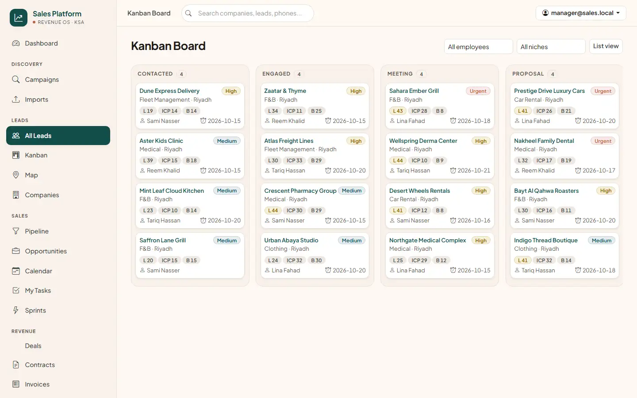Click the Imports upload icon
The image size is (637, 398).
(x=16, y=99)
